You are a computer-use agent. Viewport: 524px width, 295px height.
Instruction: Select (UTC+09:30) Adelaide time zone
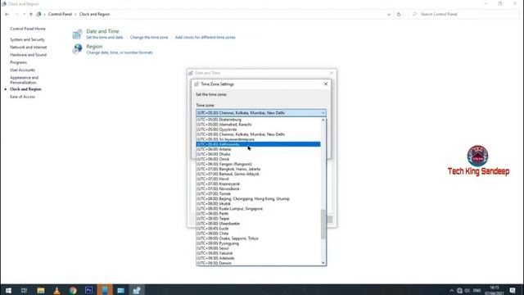[259, 258]
